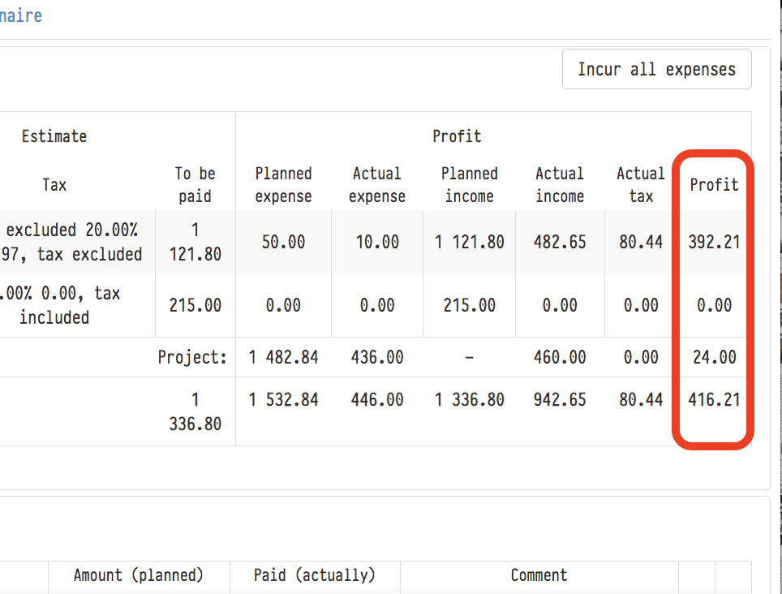782x594 pixels.
Task: Click the Amount (planned) column header
Action: (139, 575)
